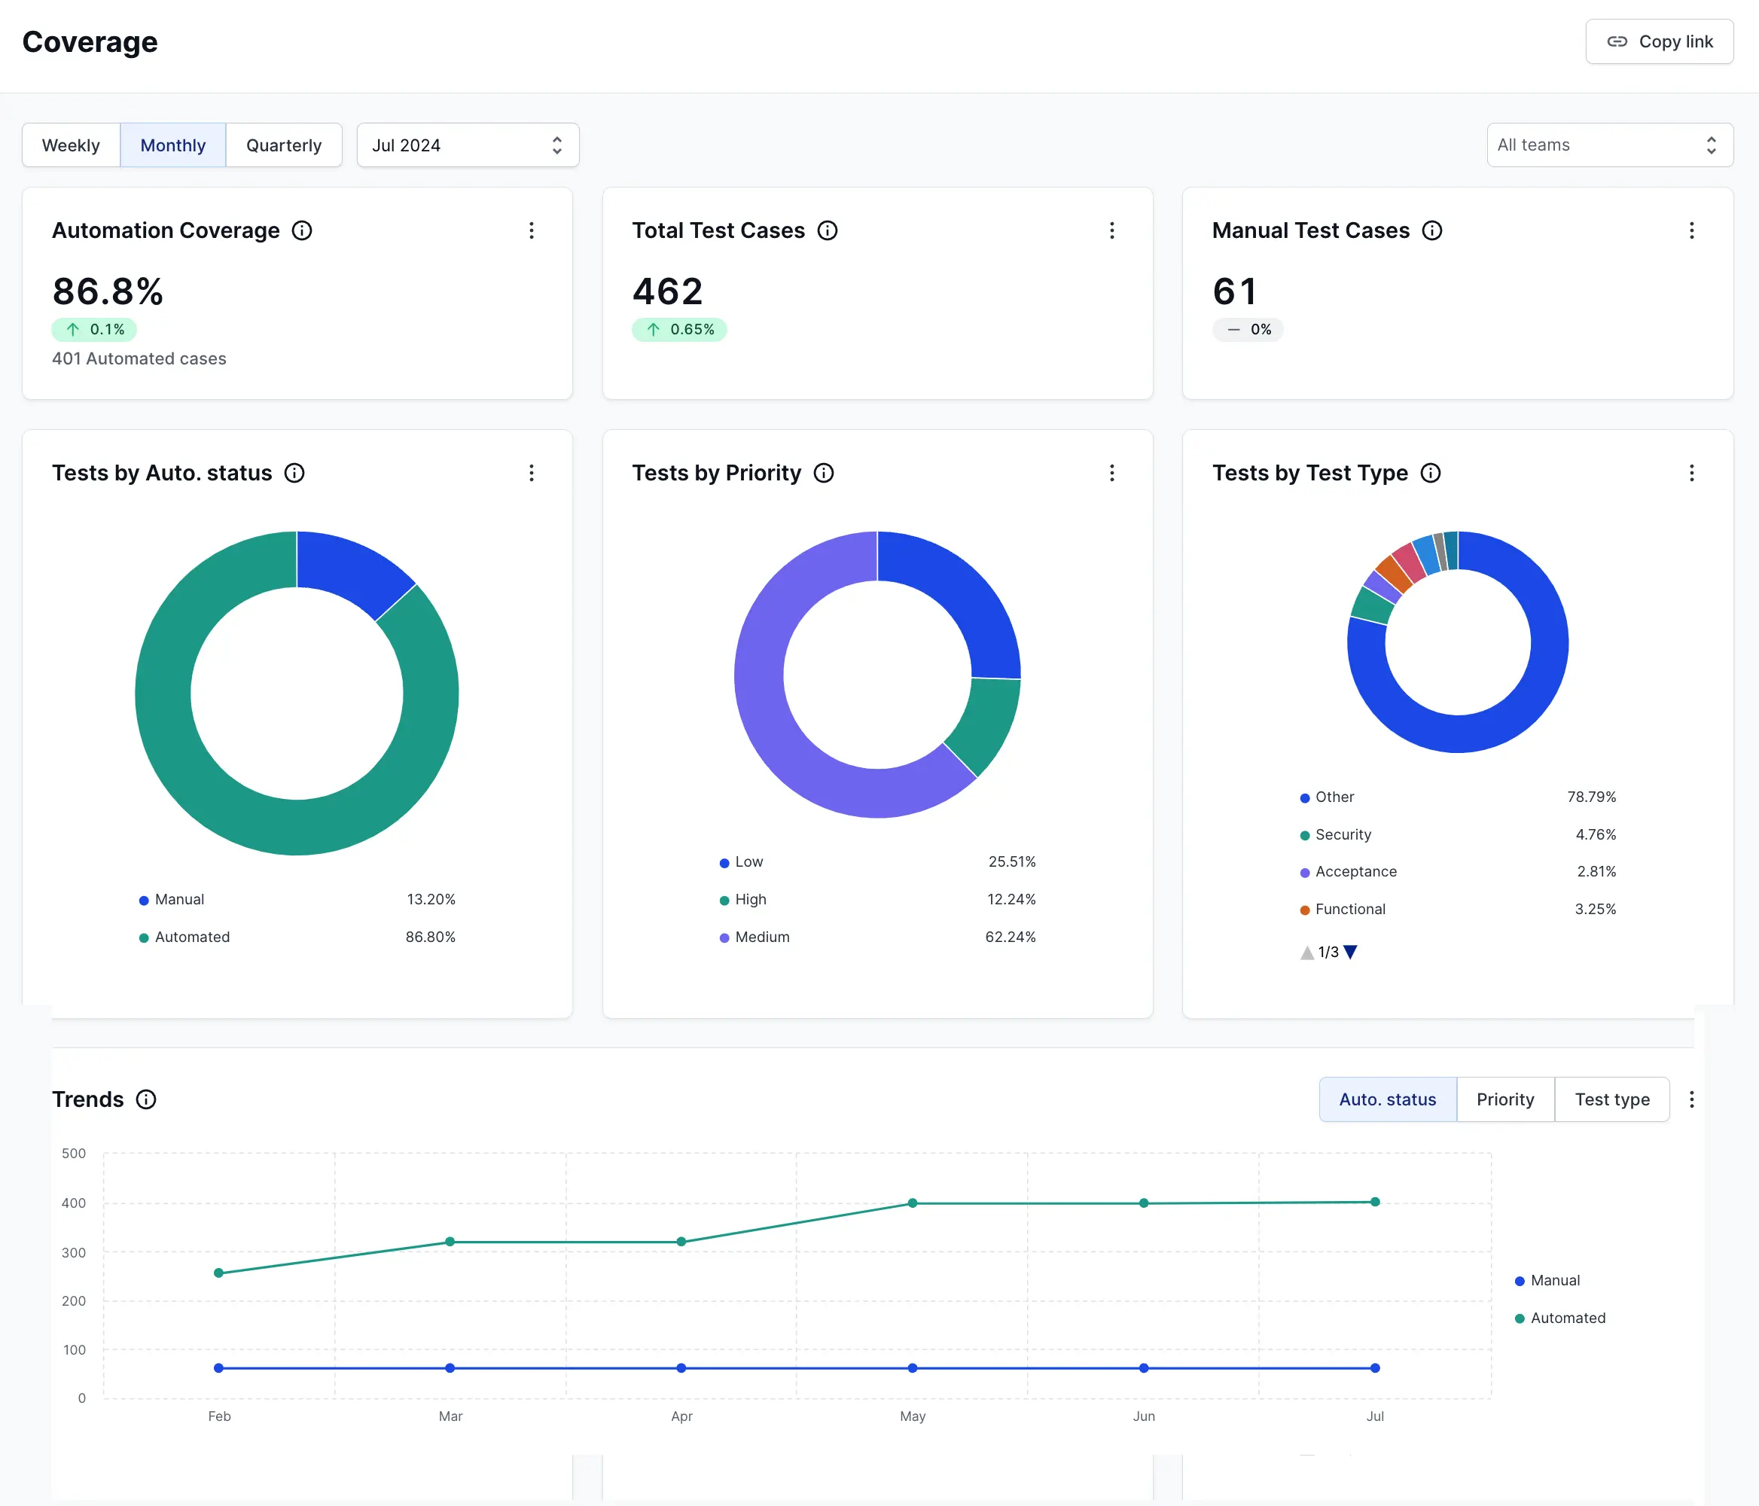This screenshot has height=1506, width=1759.
Task: Open Automation Coverage card options menu
Action: tap(532, 231)
